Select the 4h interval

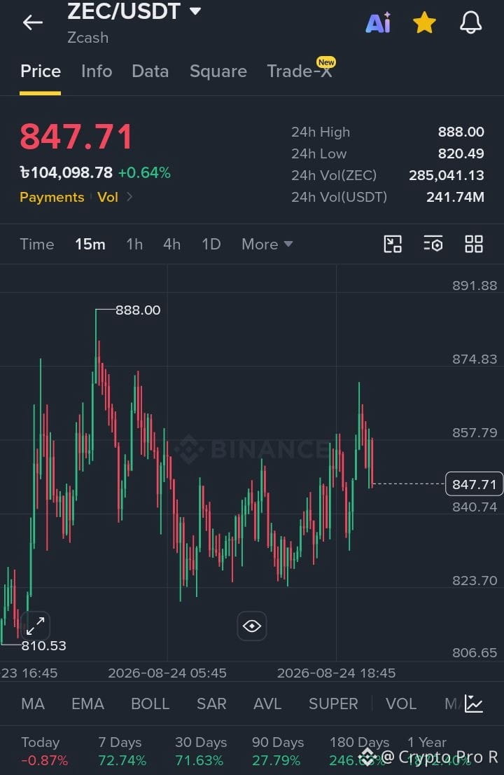(171, 244)
